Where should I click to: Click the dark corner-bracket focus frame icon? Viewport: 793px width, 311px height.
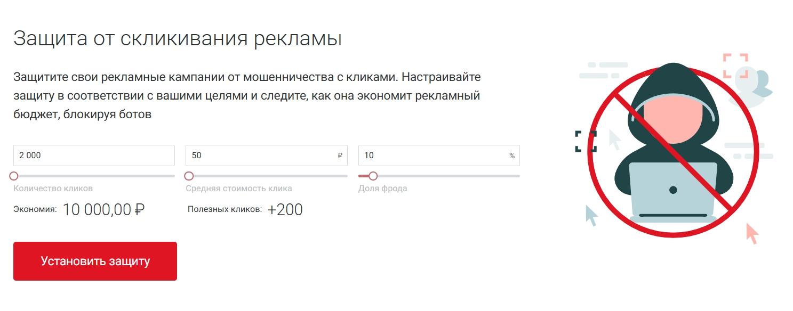point(586,141)
